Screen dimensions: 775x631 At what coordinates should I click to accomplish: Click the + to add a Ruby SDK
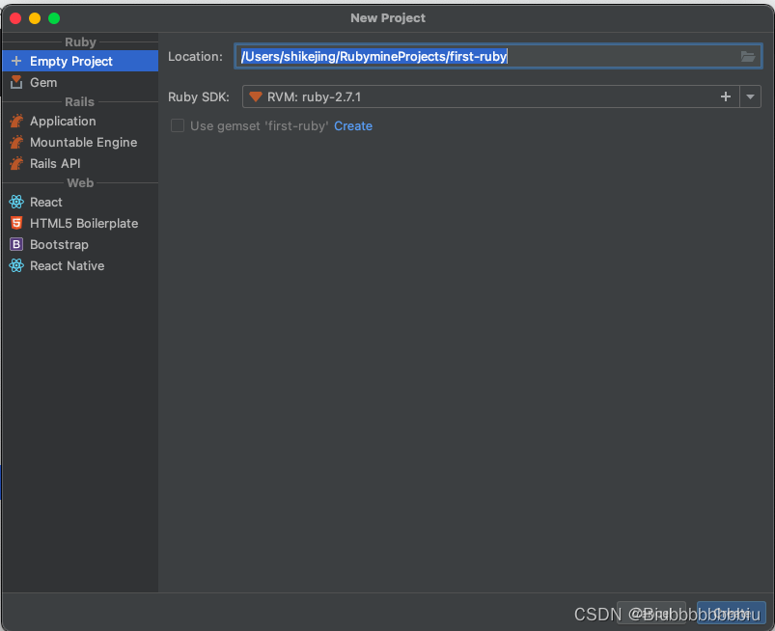click(x=725, y=96)
